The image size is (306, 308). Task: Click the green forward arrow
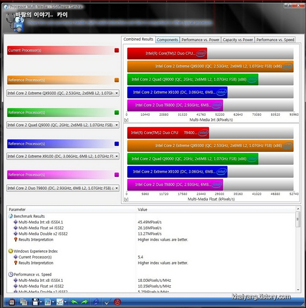(84, 302)
